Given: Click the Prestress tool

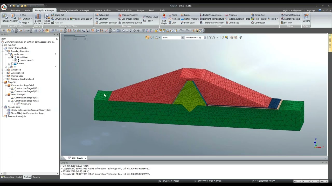Looking at the screenshot, I should [231, 15].
